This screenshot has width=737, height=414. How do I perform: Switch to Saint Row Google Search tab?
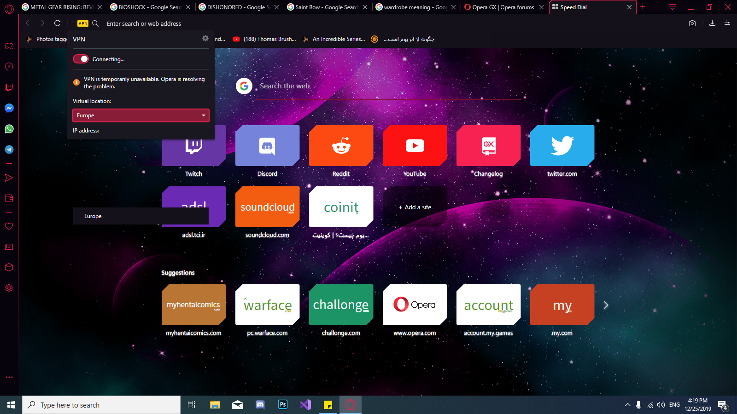pyautogui.click(x=328, y=7)
